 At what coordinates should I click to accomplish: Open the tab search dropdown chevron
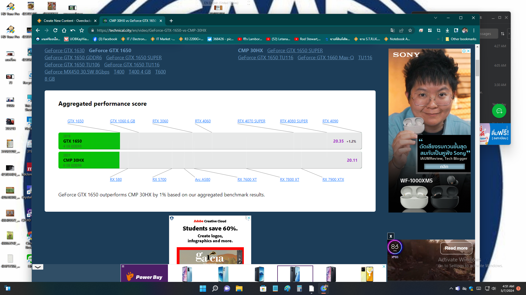click(436, 18)
